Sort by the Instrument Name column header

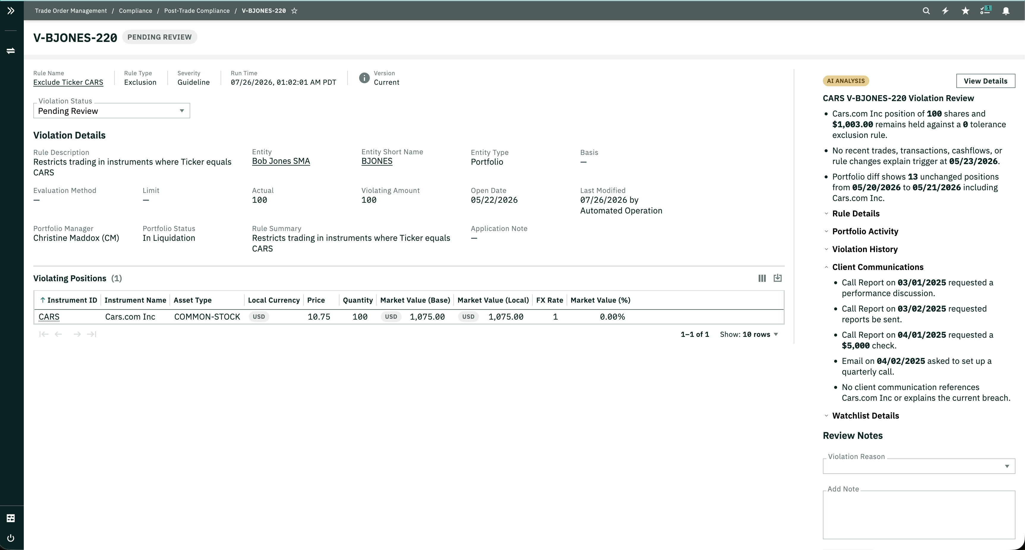pyautogui.click(x=135, y=300)
